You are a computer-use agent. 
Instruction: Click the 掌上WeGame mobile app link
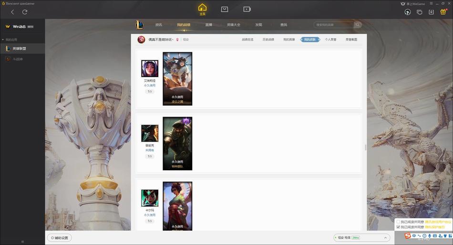[412, 4]
